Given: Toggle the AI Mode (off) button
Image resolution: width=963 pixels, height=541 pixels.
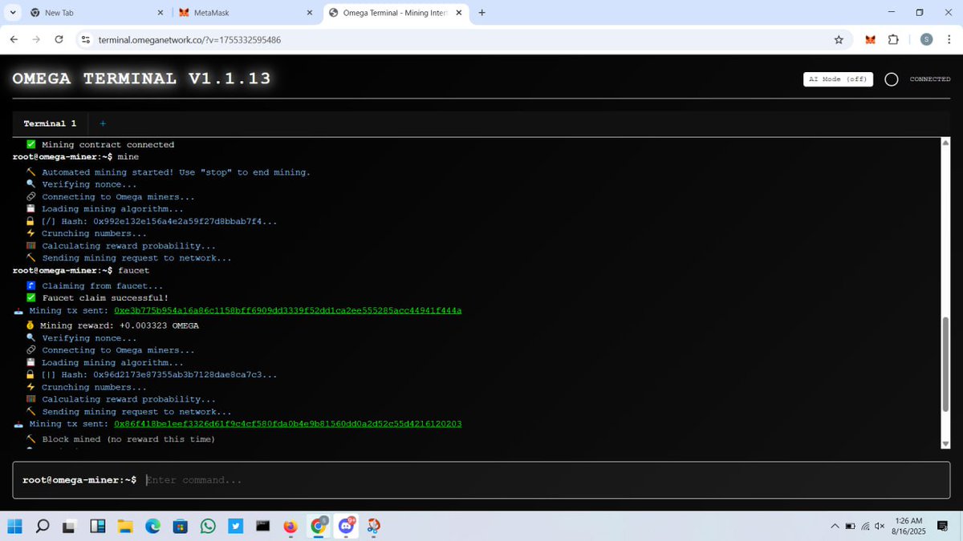Looking at the screenshot, I should (x=839, y=79).
